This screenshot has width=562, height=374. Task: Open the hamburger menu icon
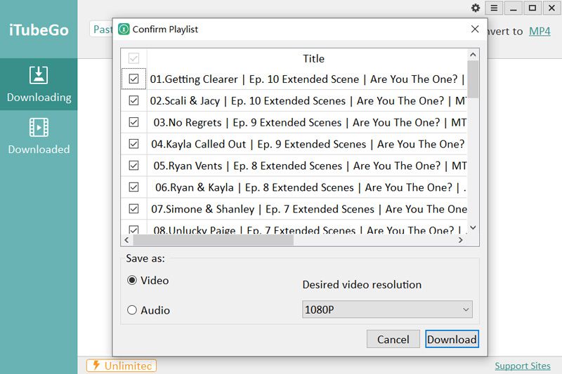coord(494,8)
